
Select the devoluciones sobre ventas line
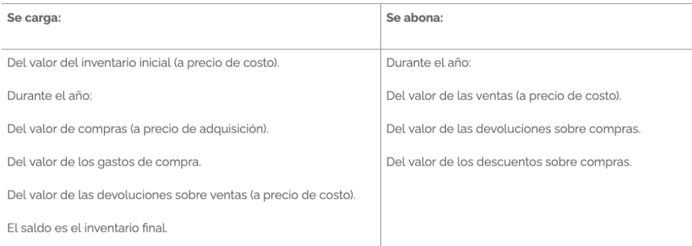point(181,195)
